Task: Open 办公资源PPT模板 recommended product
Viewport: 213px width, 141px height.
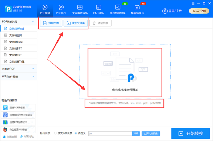Action: click(x=18, y=130)
